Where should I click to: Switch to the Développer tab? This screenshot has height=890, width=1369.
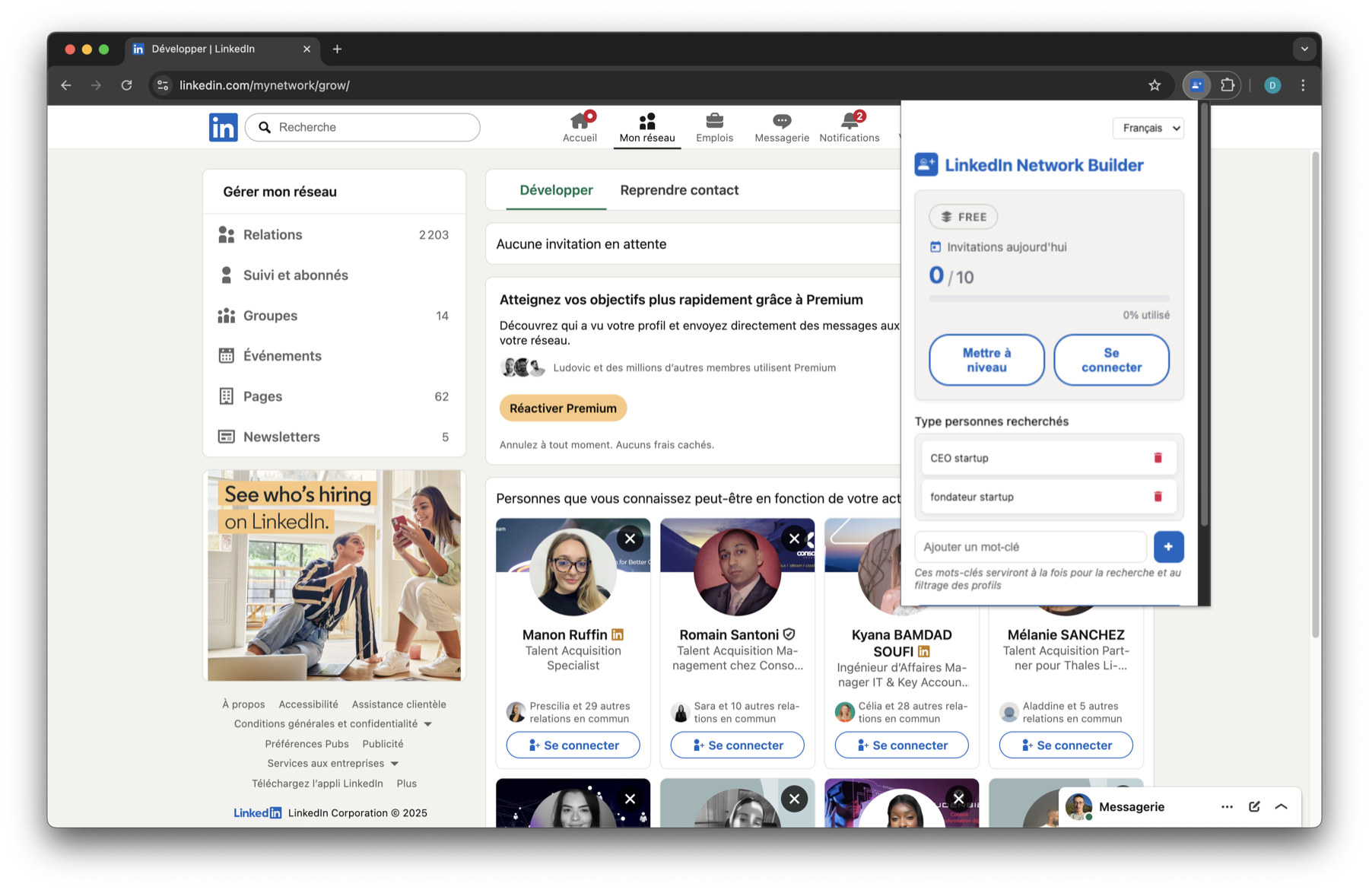pyautogui.click(x=556, y=190)
